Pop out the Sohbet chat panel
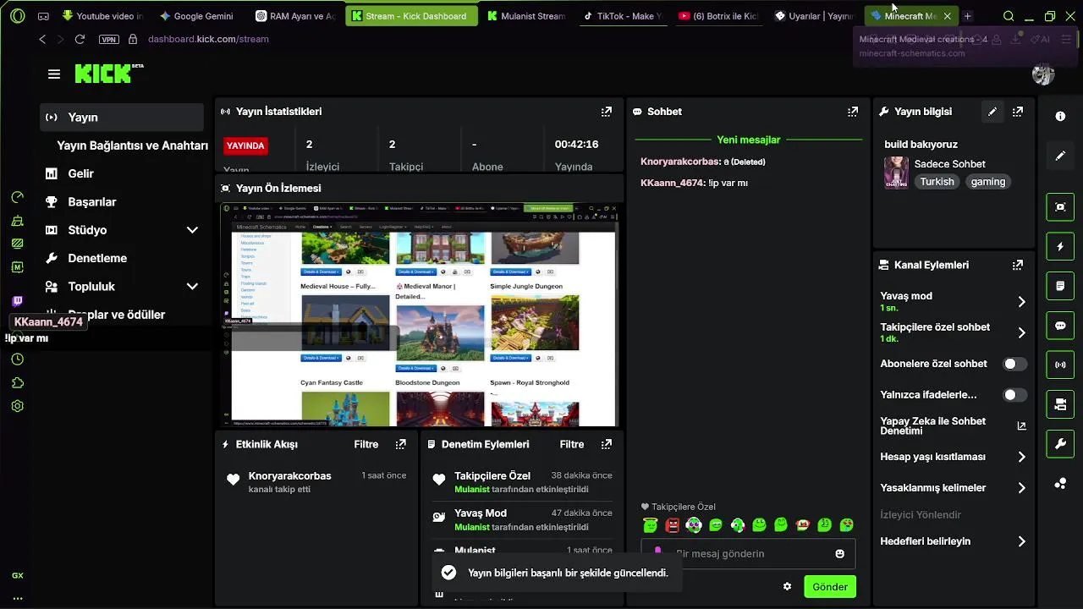This screenshot has height=609, width=1083. pyautogui.click(x=853, y=112)
